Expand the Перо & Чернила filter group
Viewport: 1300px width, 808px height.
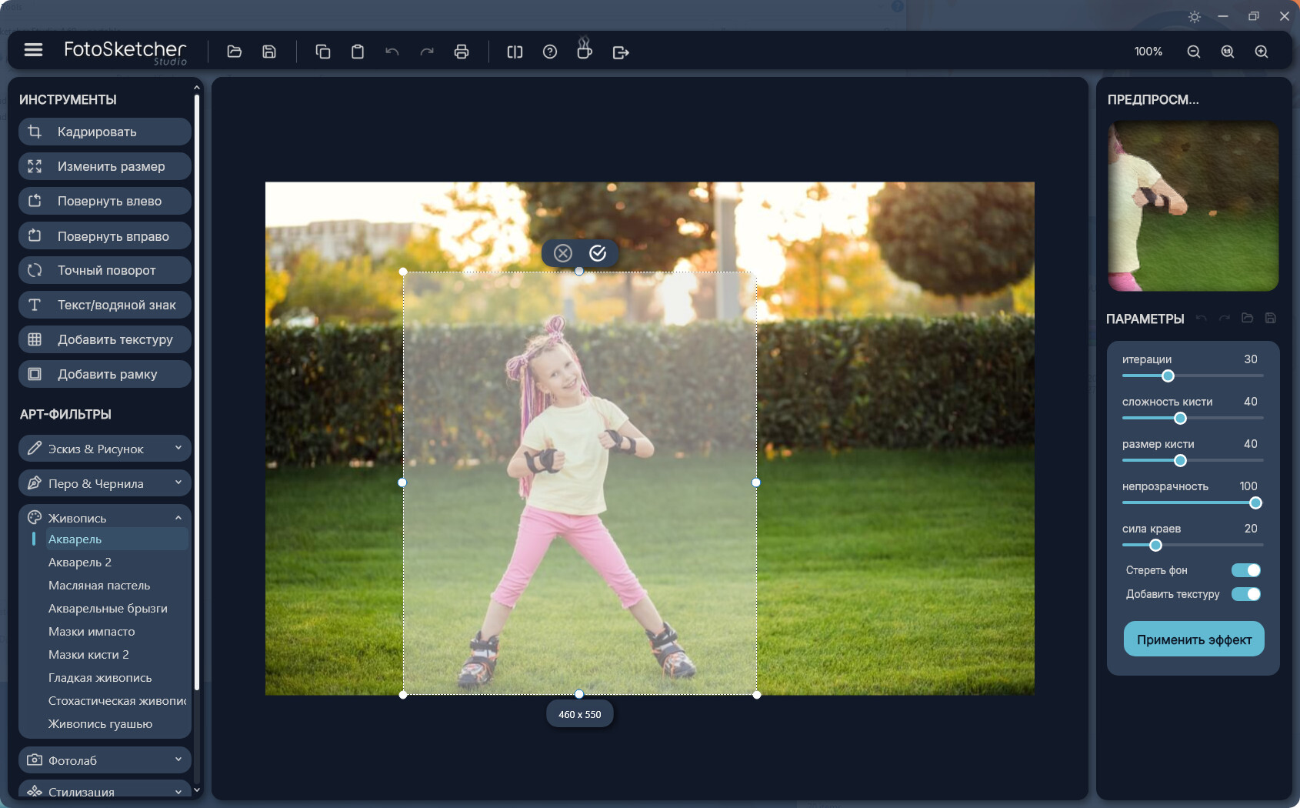pyautogui.click(x=105, y=483)
